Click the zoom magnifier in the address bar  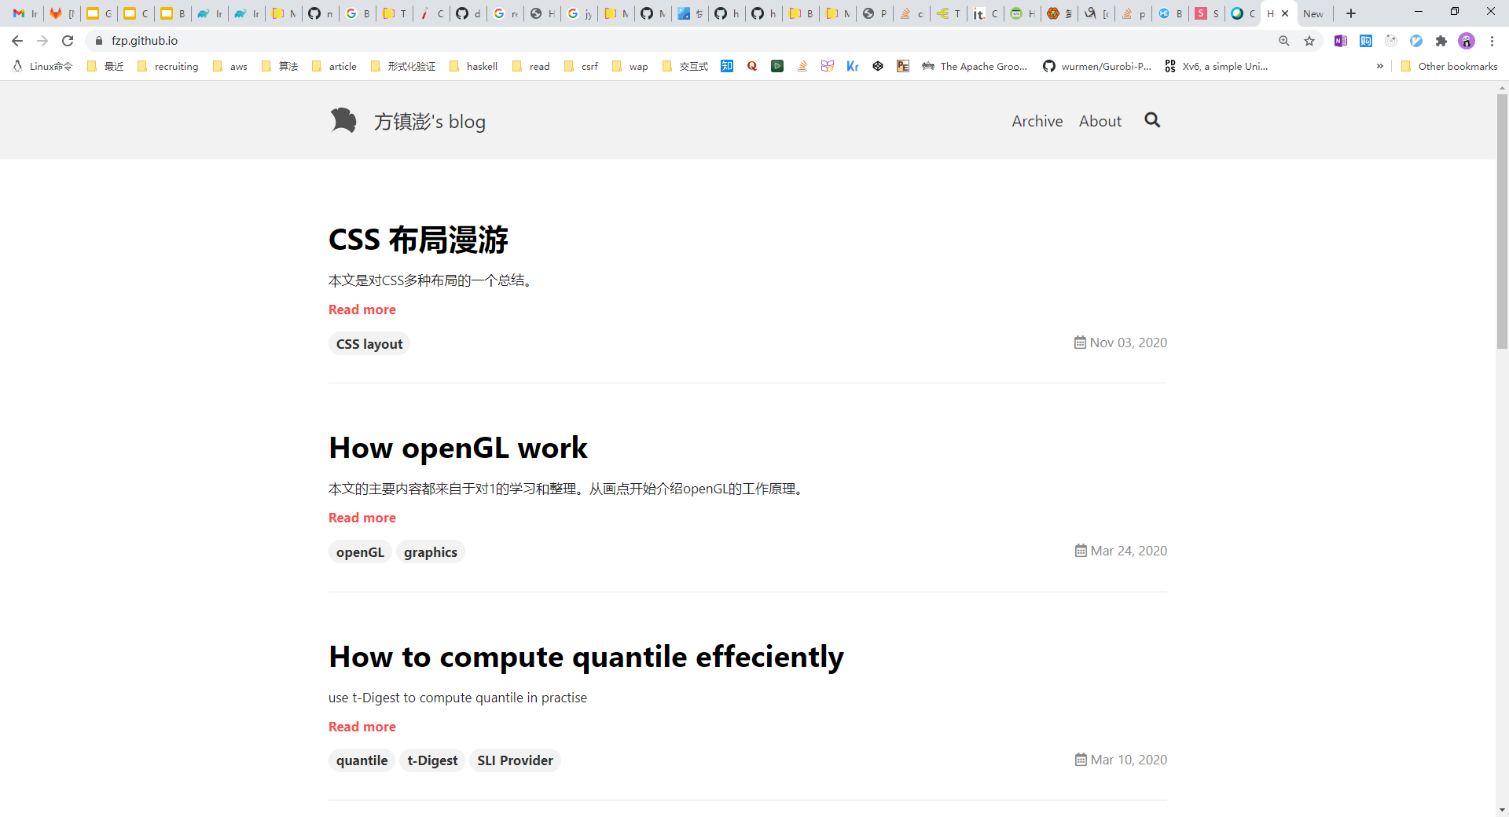[x=1284, y=41]
